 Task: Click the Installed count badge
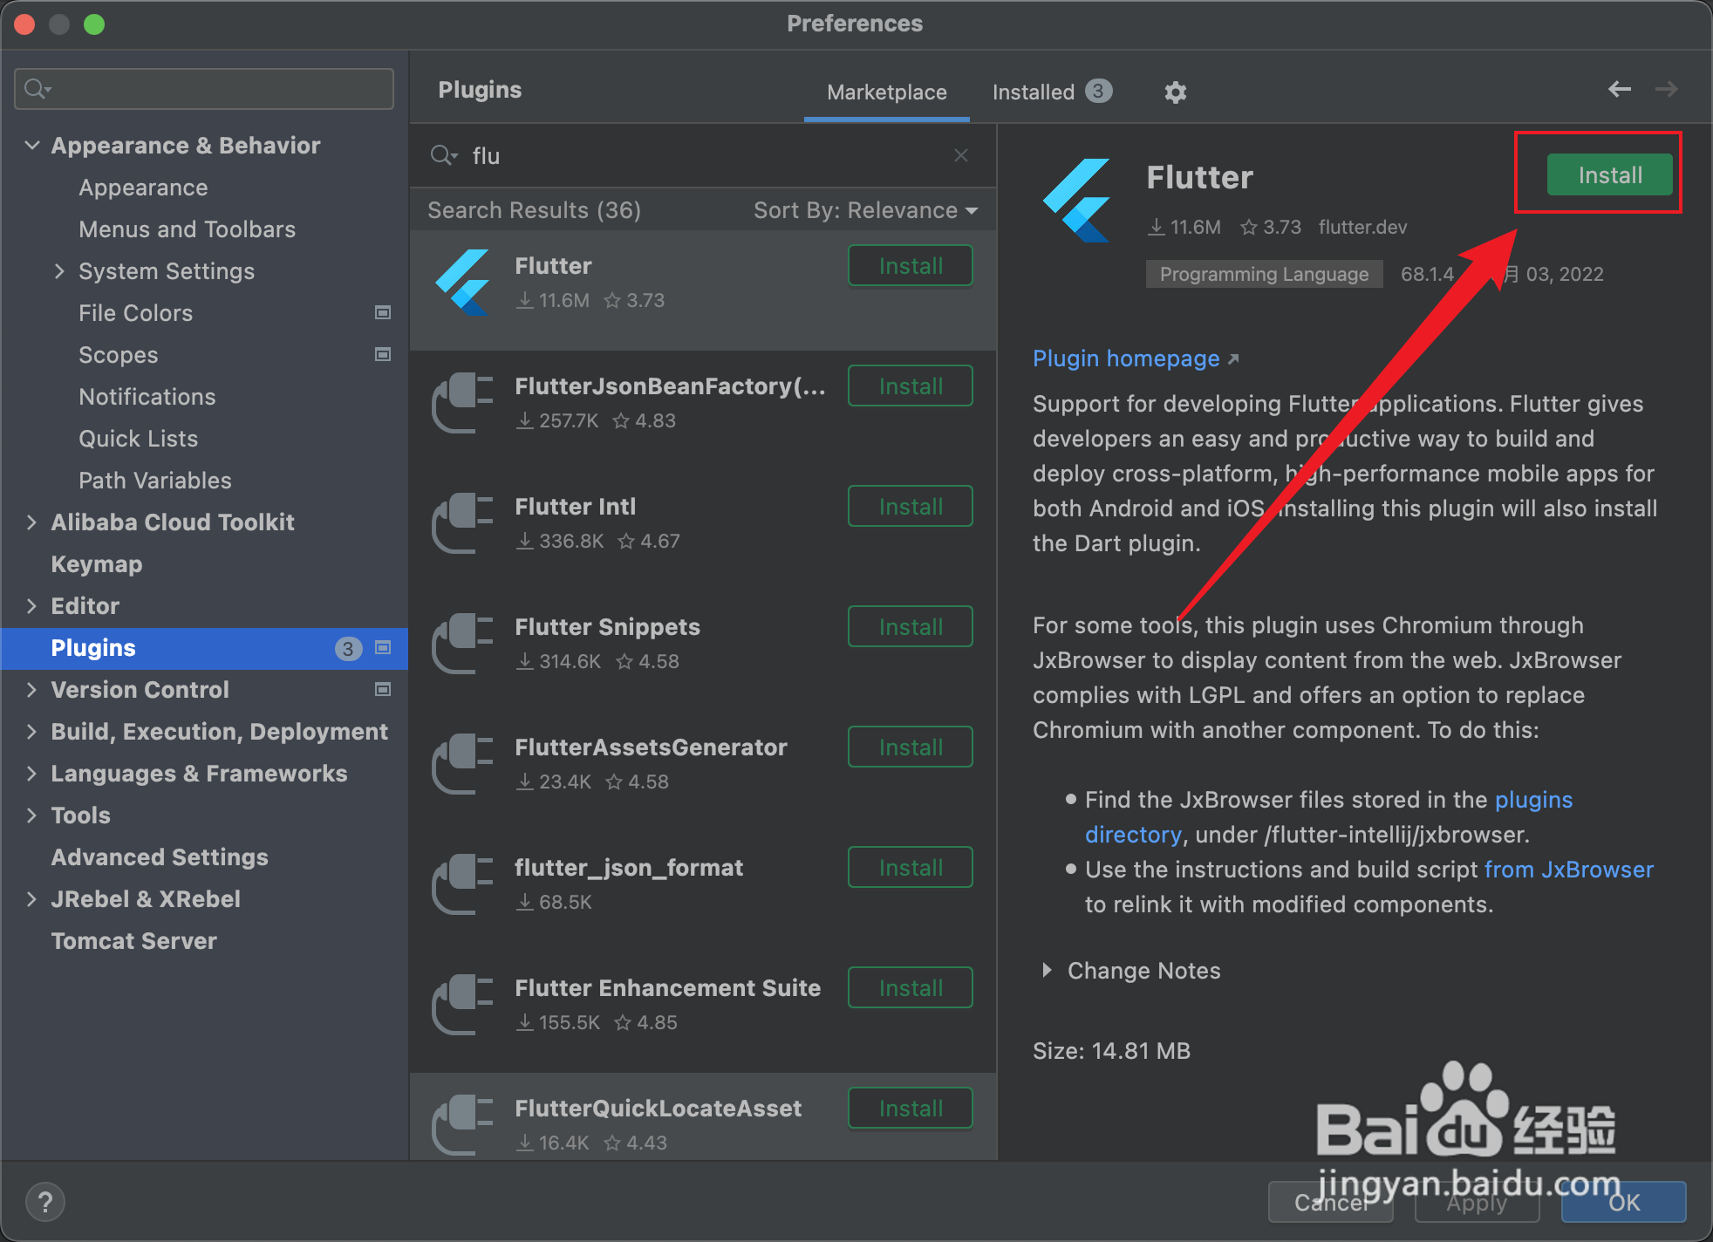(x=1098, y=91)
